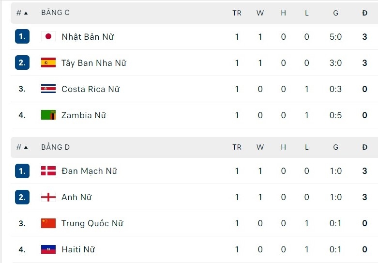Select the Đan Mạch Nữ team name
The height and width of the screenshot is (263, 378).
pyautogui.click(x=89, y=171)
